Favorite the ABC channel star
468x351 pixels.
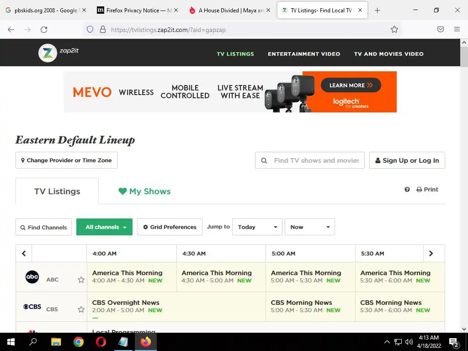81,280
